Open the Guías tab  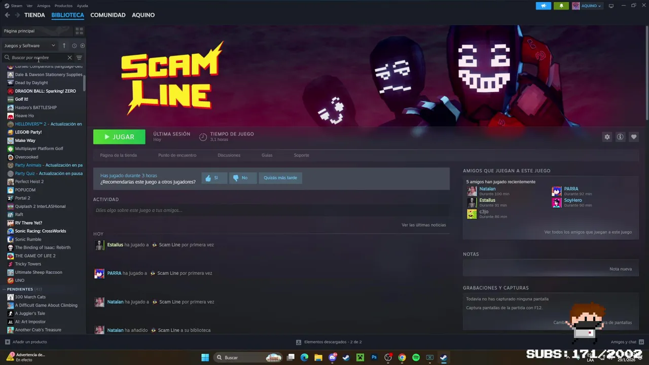[267, 155]
